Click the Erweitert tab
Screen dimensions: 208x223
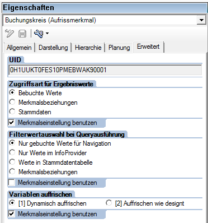click(x=148, y=47)
